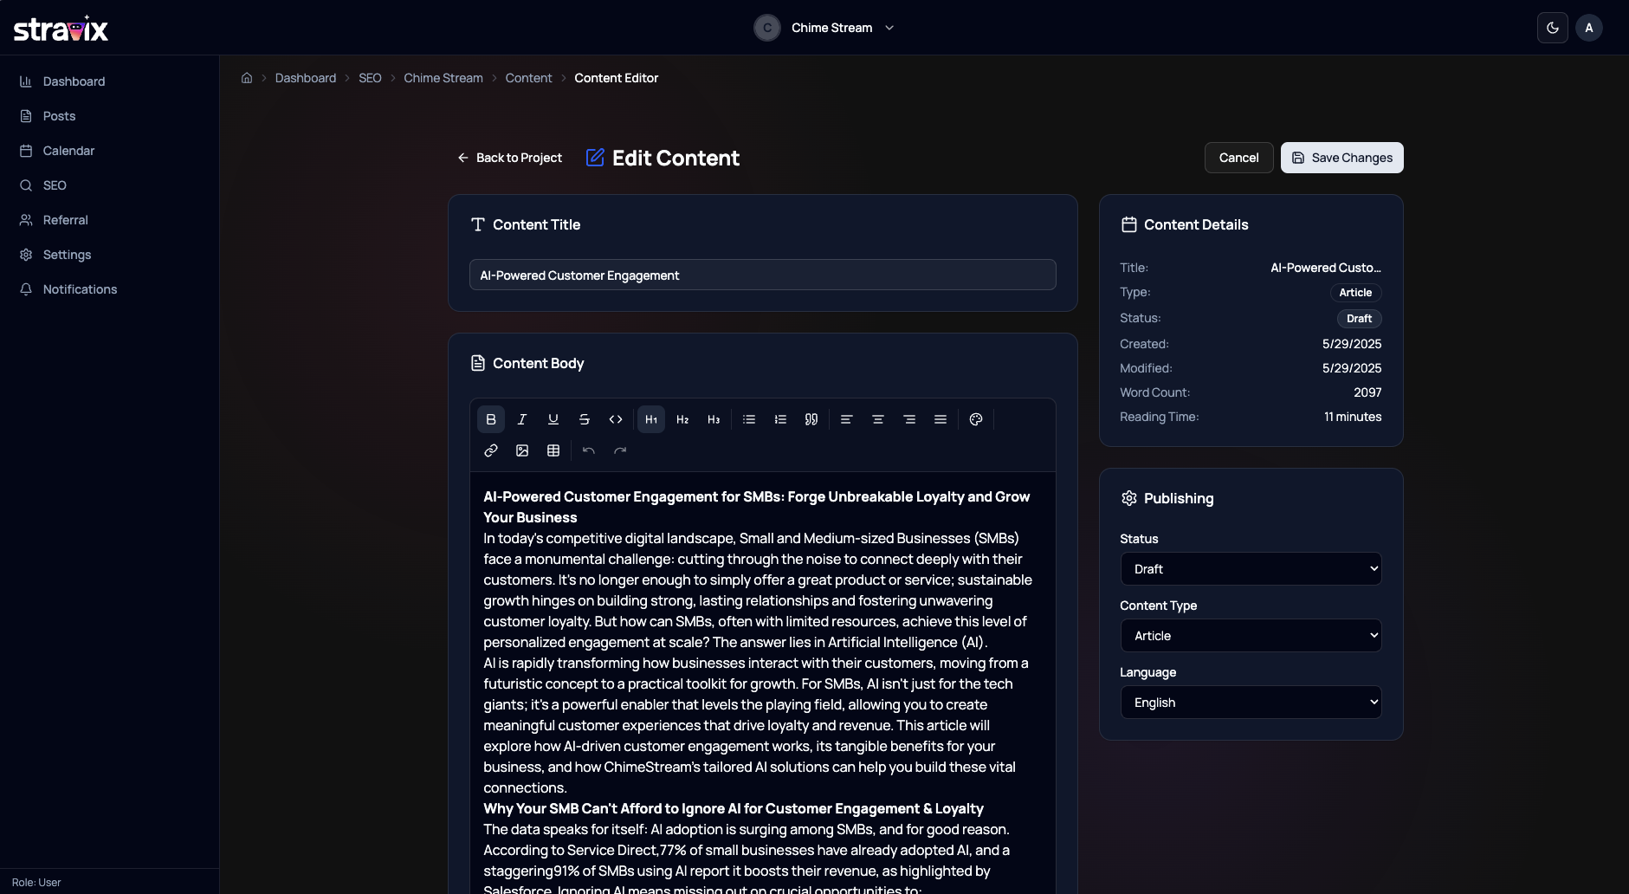Open Calendar in the sidebar

(109, 151)
